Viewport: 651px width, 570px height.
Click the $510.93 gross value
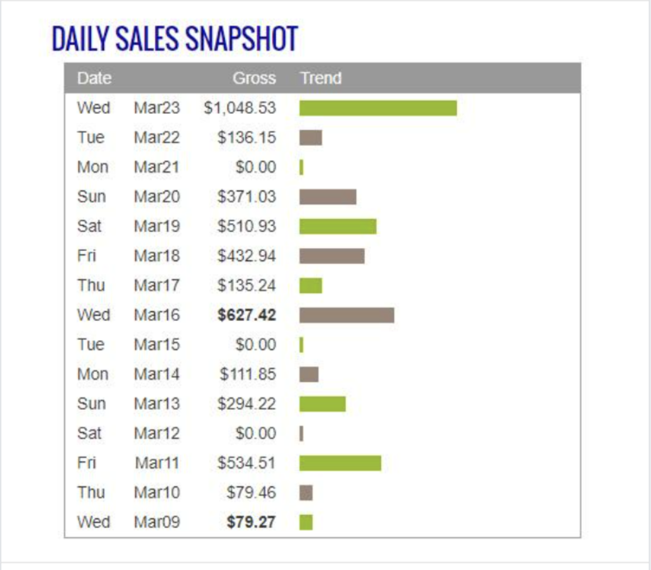tap(246, 226)
